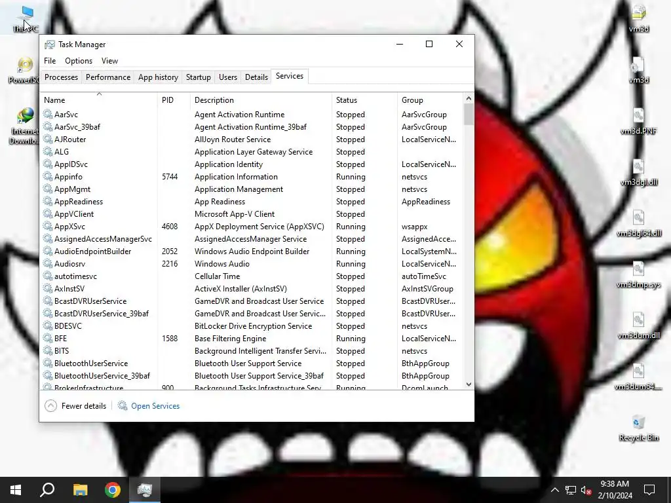Sort services by Description column
Image resolution: width=671 pixels, height=503 pixels.
(x=261, y=100)
